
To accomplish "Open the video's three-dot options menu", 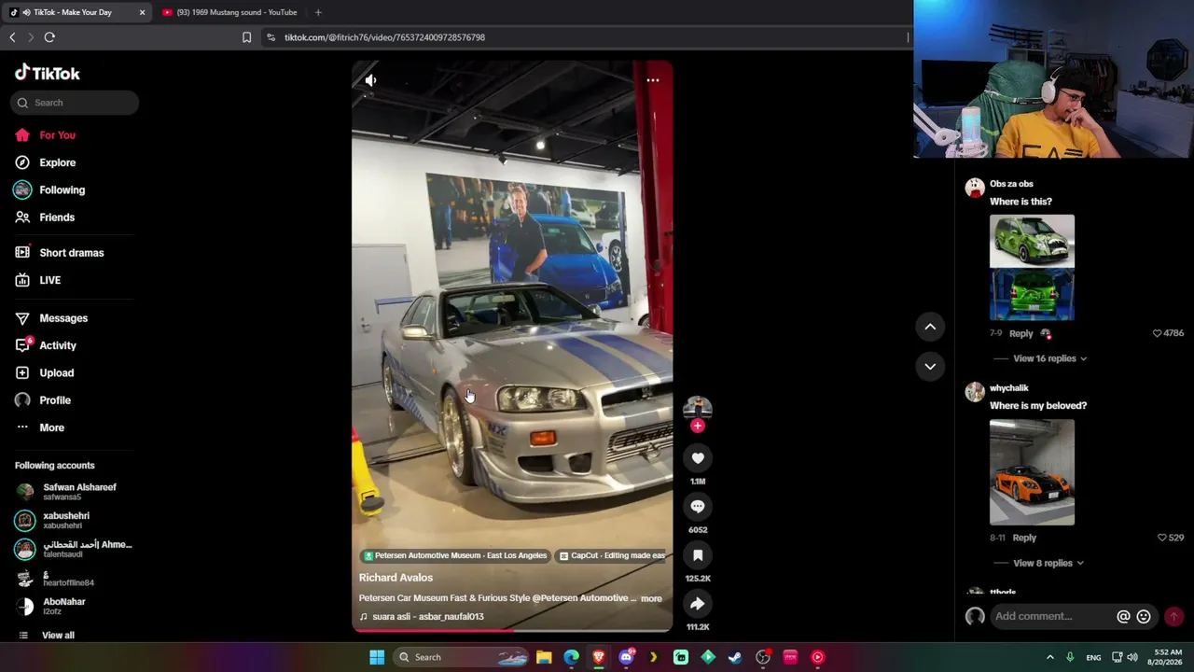I will pos(653,80).
